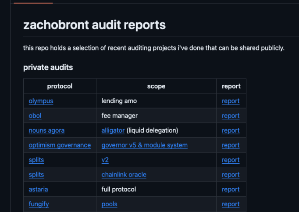This screenshot has height=212, width=299.
Task: Click the 'private audits' subheading
Action: pos(48,67)
